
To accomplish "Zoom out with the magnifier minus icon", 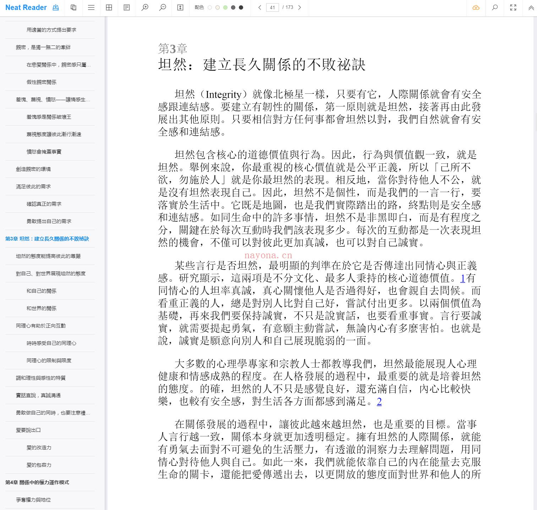I will click(x=163, y=7).
